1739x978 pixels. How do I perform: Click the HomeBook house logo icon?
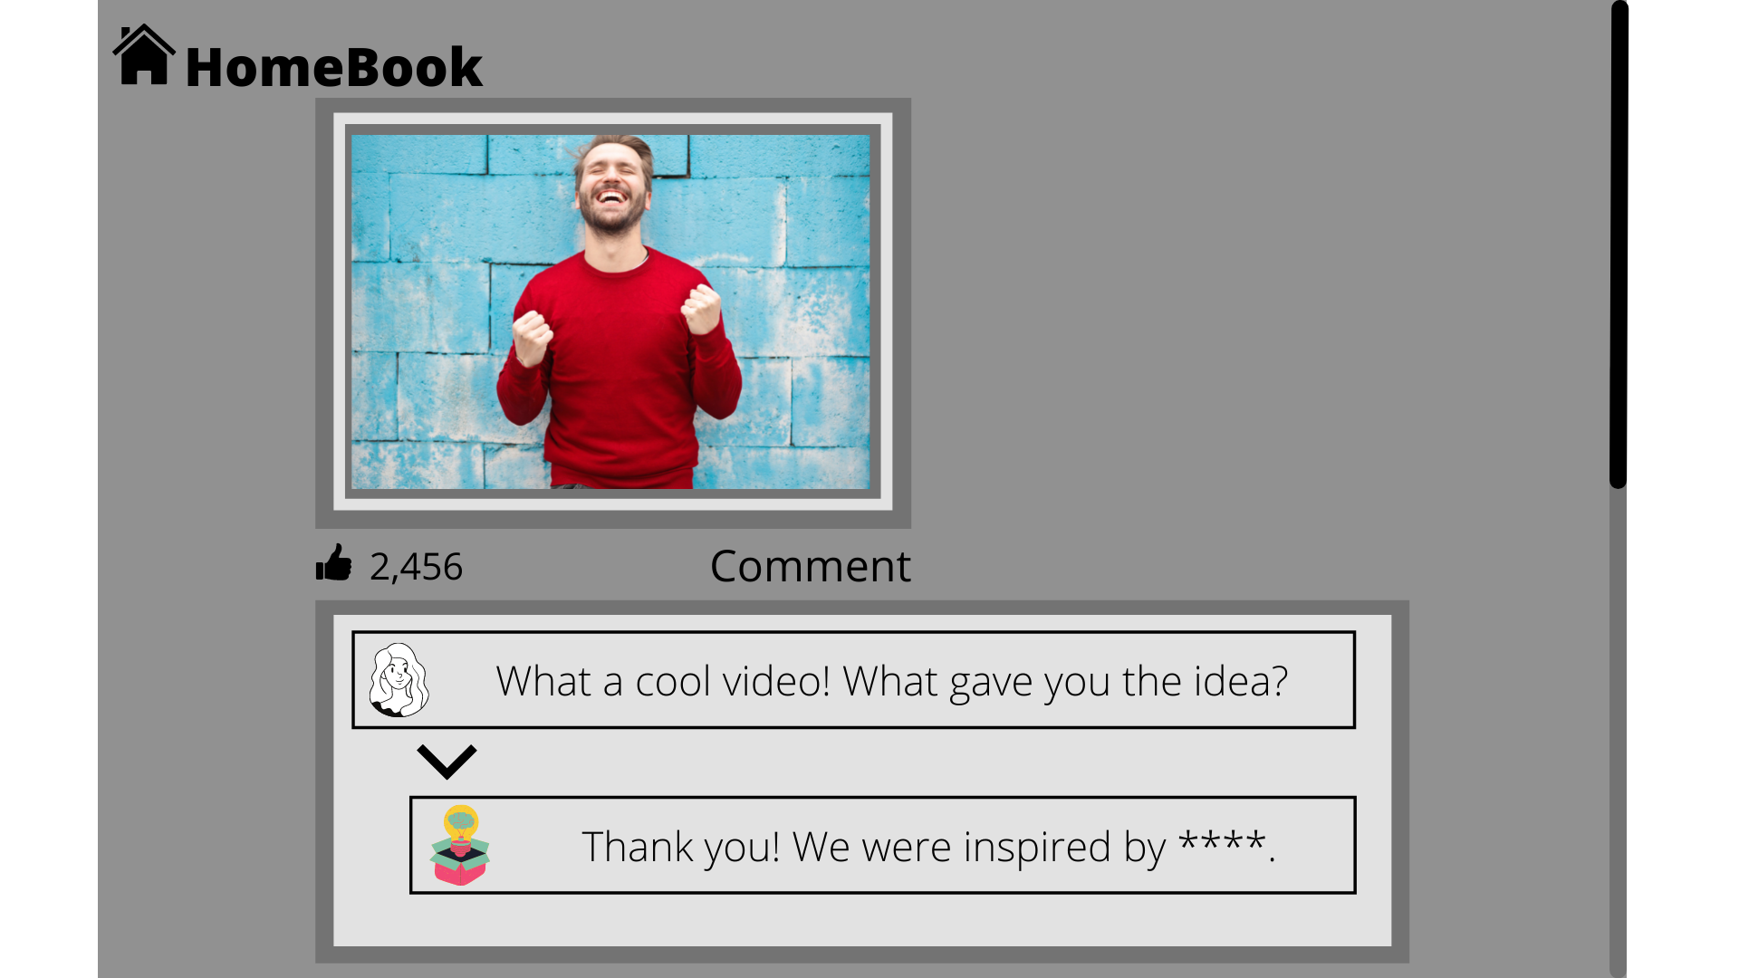click(144, 54)
